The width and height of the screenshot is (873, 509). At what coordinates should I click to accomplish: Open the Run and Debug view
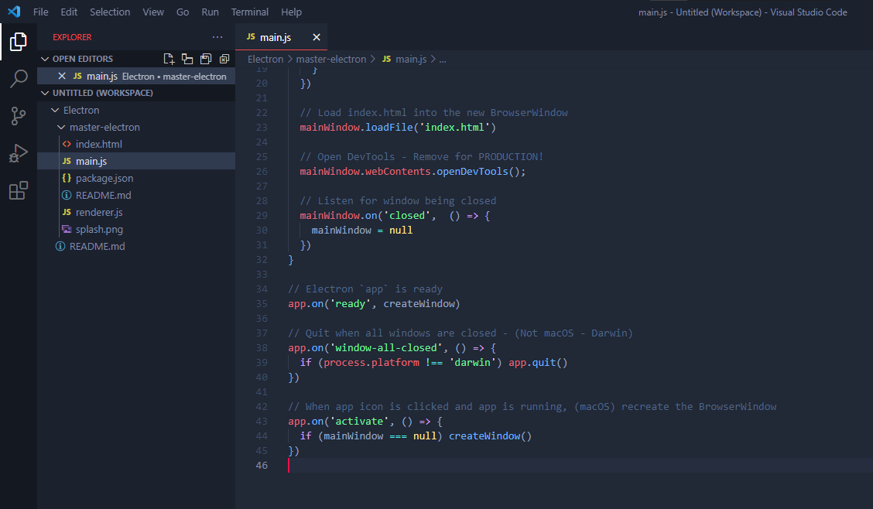click(19, 153)
